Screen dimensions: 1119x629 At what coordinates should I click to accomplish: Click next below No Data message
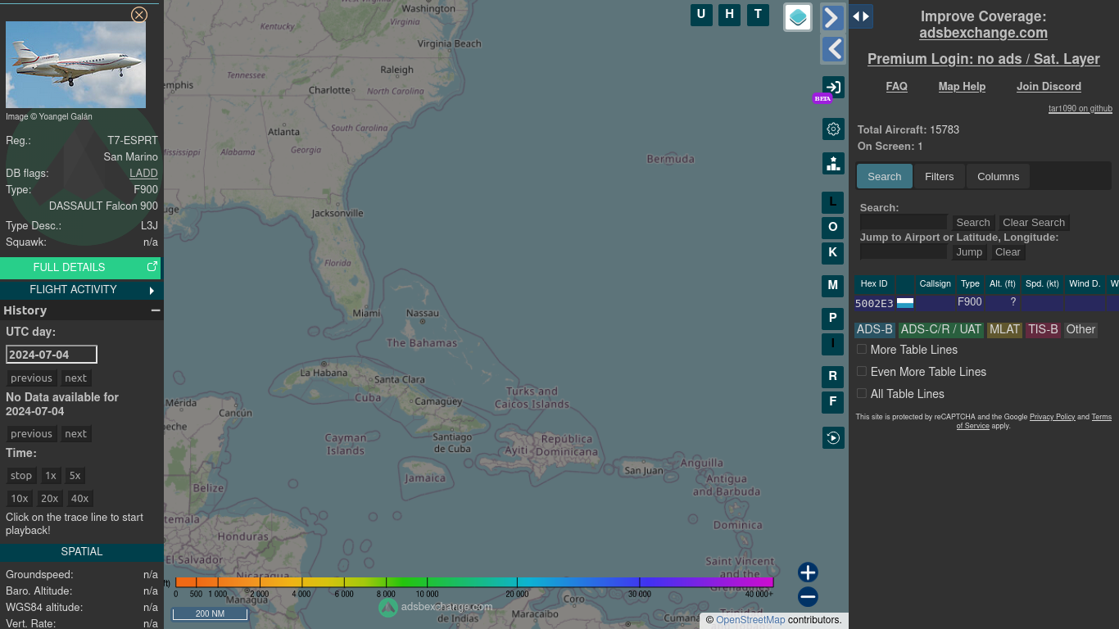pyautogui.click(x=76, y=434)
